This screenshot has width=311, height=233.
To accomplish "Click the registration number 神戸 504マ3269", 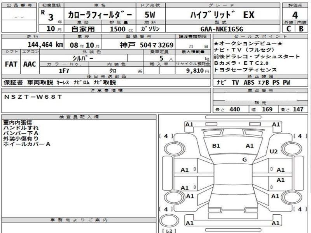I will [147, 45].
